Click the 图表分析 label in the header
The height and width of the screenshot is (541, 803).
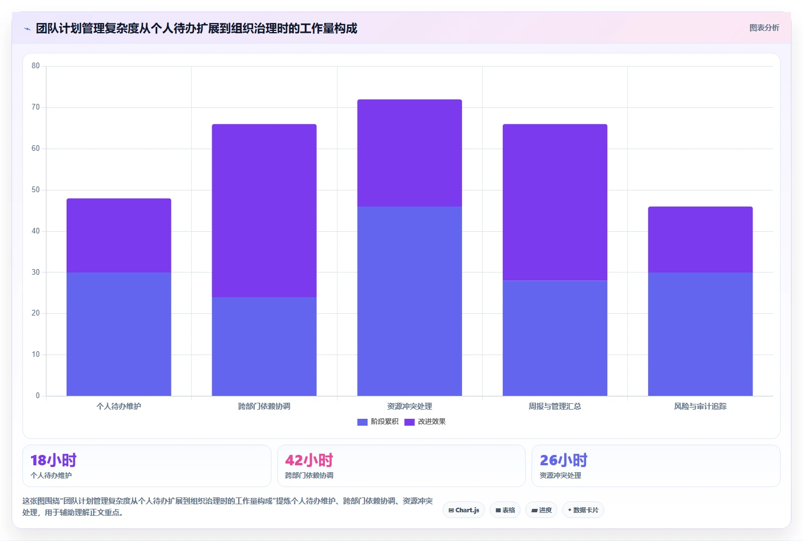pos(764,28)
